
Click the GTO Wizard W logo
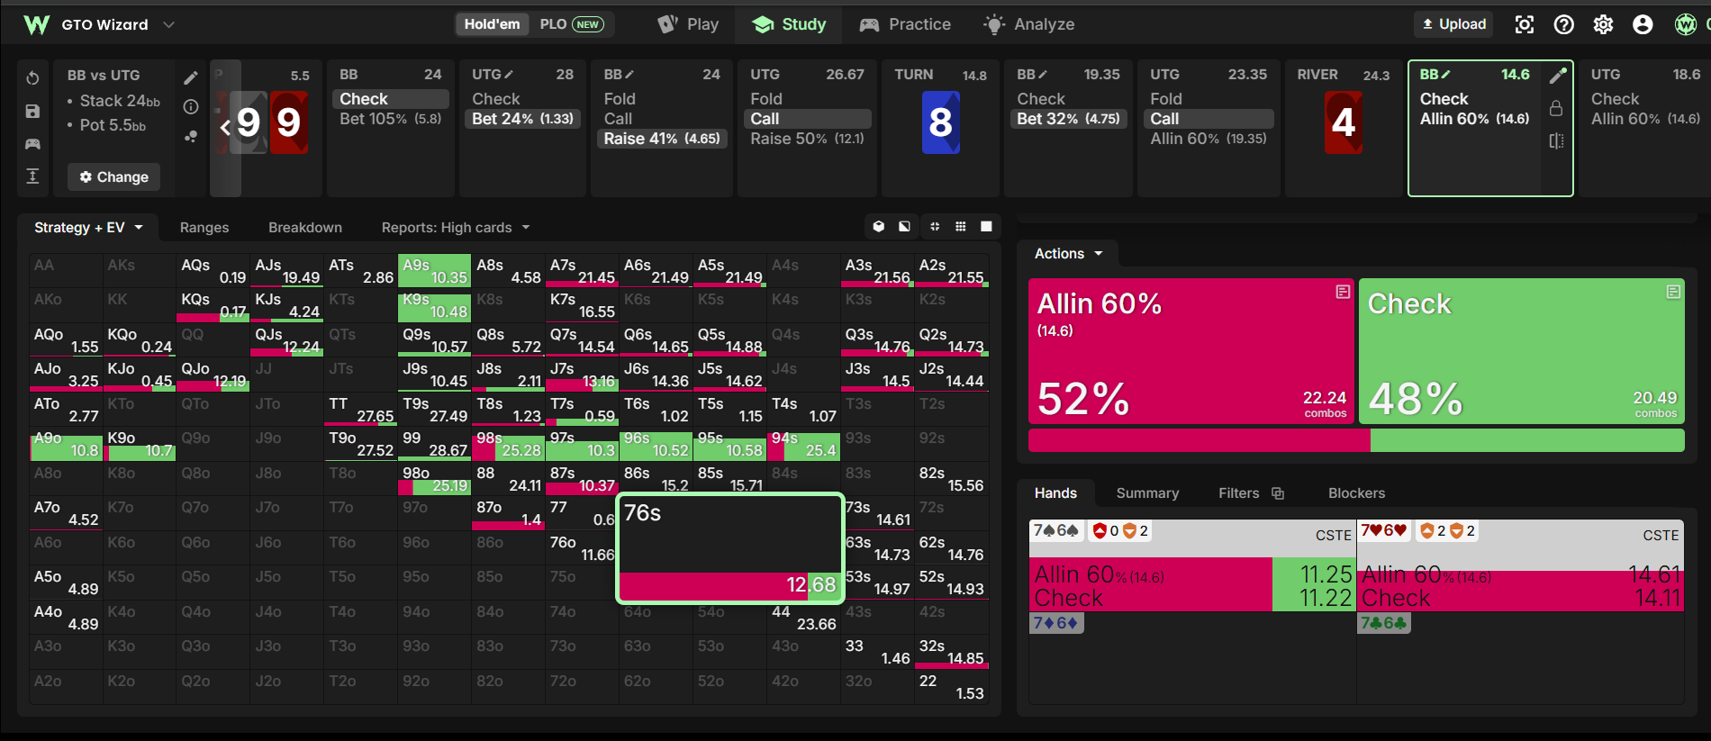click(37, 24)
